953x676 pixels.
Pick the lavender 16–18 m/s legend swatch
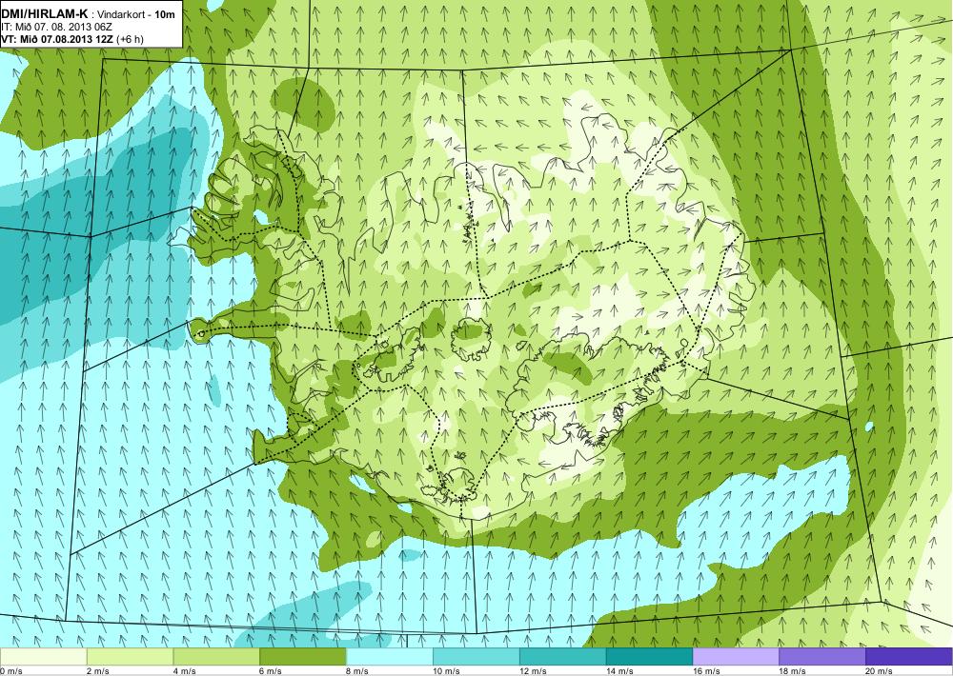pos(736,657)
